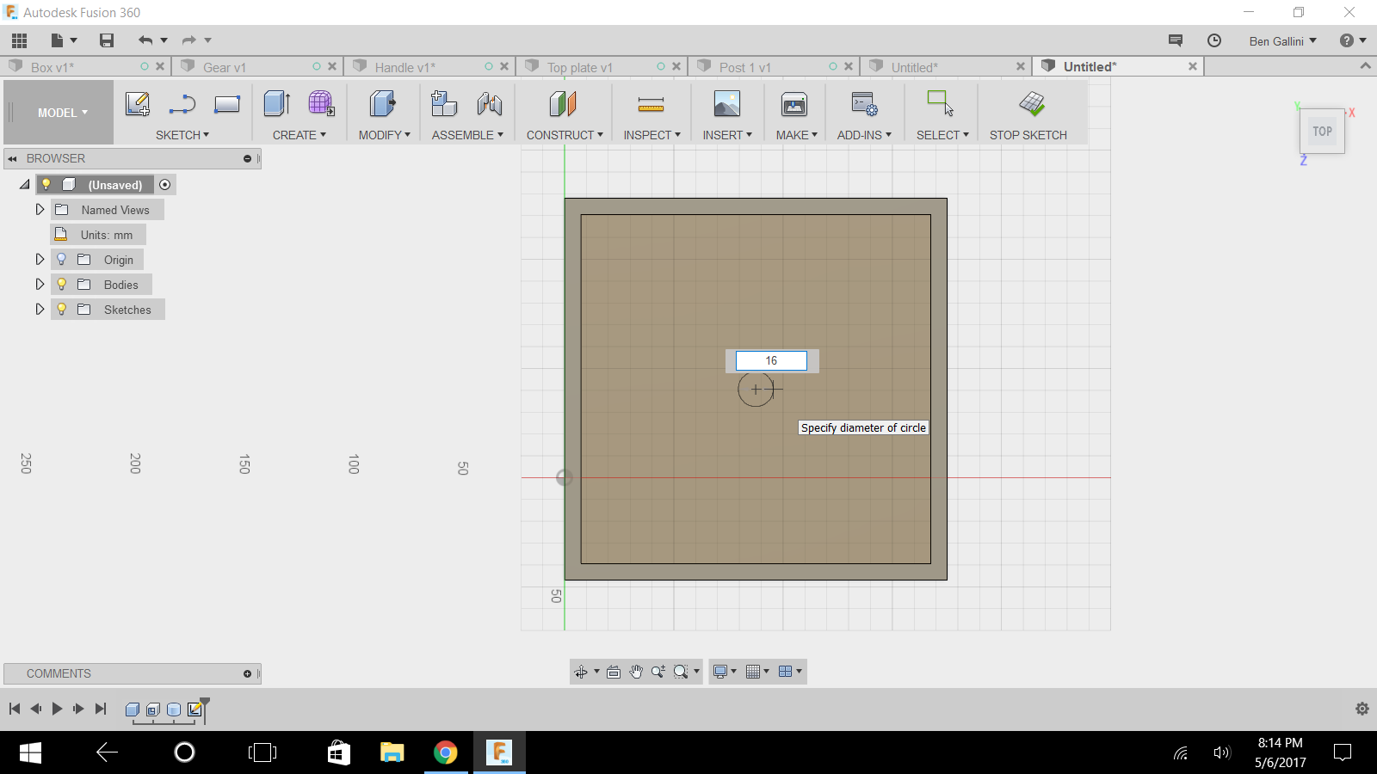1377x774 pixels.
Task: Undo the last action
Action: (145, 40)
